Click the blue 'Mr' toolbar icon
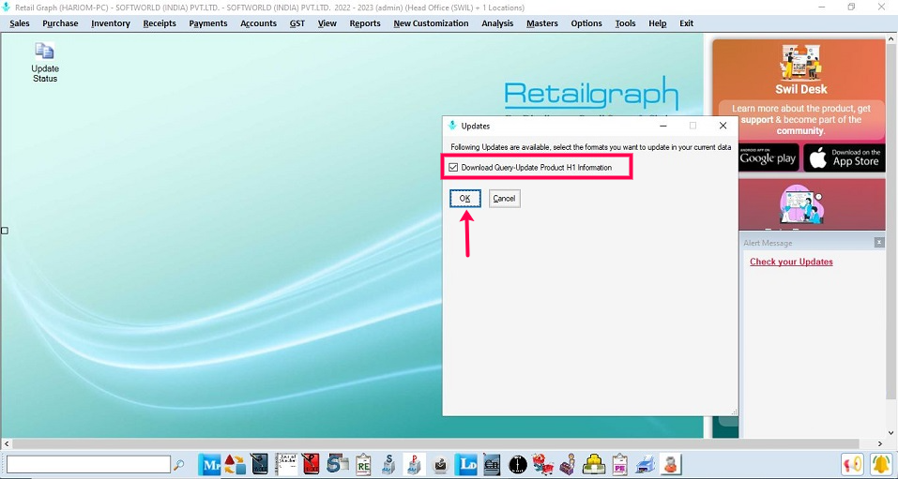The width and height of the screenshot is (898, 479). pyautogui.click(x=209, y=464)
